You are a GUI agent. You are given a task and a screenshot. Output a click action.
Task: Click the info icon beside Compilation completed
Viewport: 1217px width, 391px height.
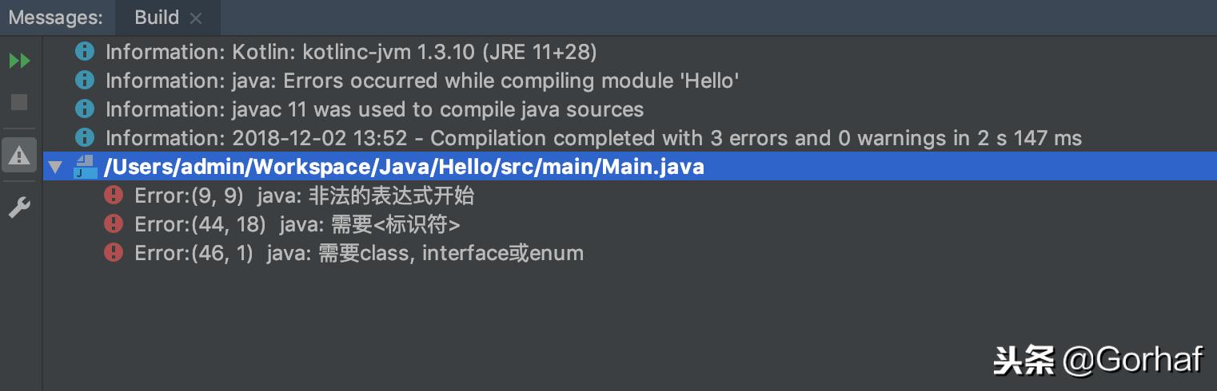coord(85,138)
